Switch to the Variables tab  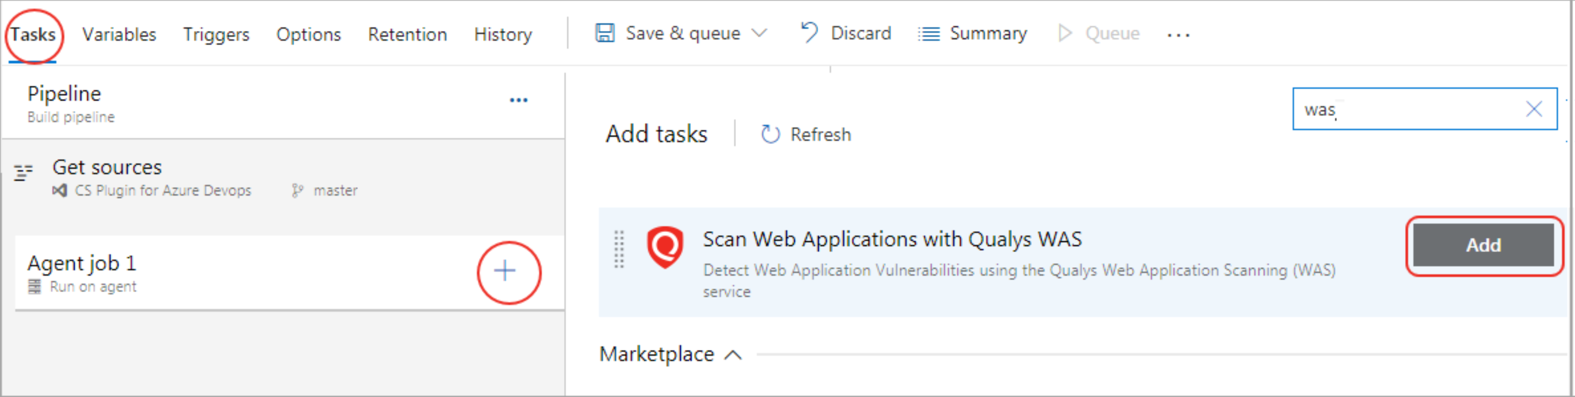119,34
